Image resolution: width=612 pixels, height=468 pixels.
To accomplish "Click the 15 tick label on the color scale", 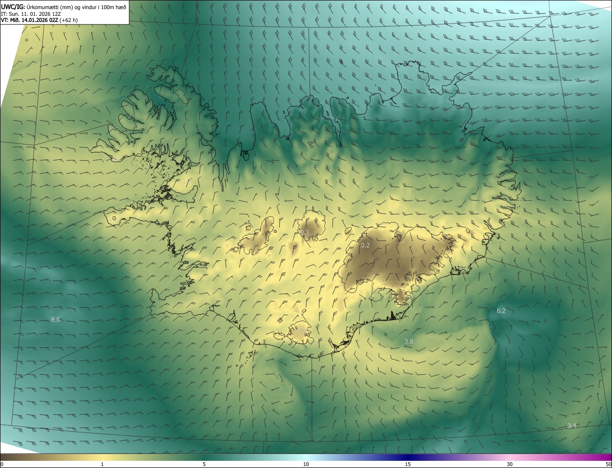I will (408, 464).
